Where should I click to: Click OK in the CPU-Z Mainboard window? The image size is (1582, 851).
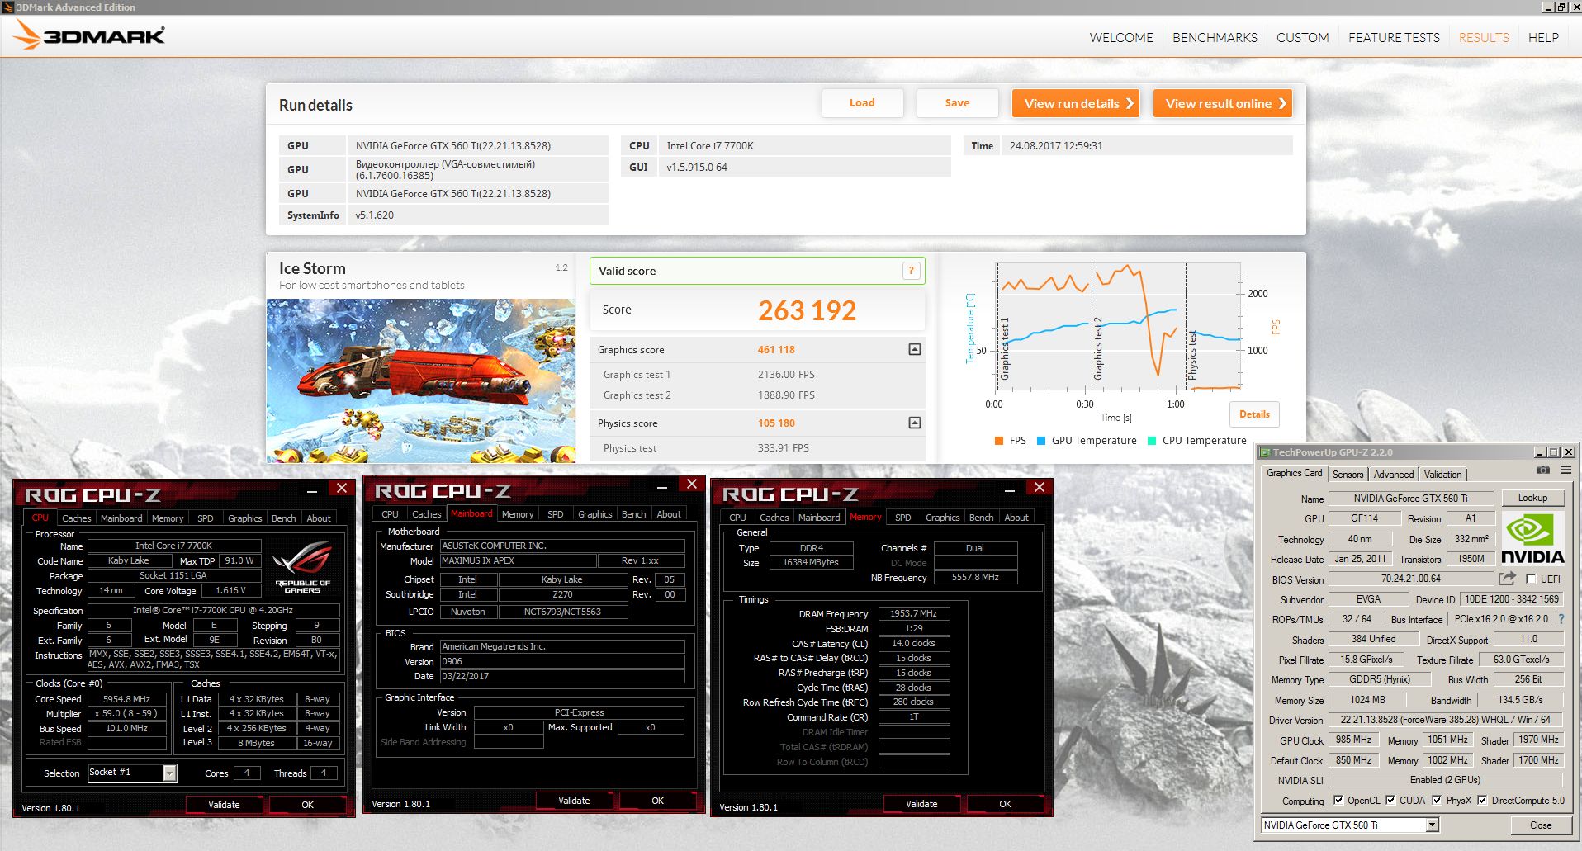click(x=657, y=801)
